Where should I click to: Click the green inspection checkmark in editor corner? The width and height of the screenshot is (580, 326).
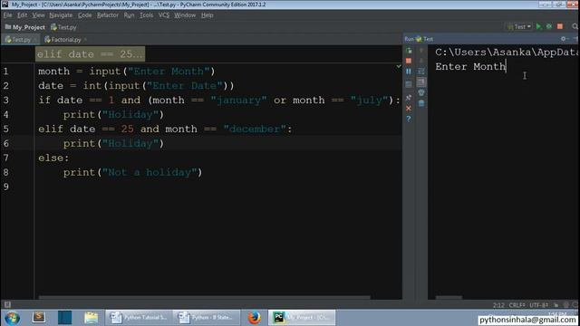[x=399, y=66]
